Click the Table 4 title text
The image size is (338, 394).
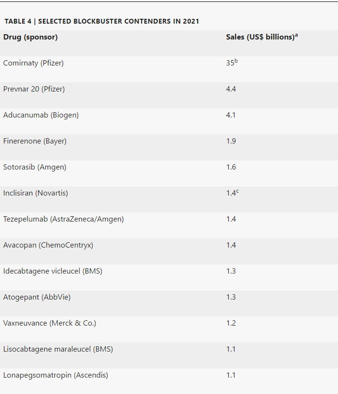click(102, 21)
